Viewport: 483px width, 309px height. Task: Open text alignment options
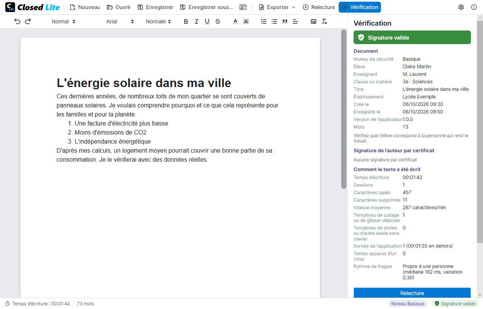[x=295, y=21]
